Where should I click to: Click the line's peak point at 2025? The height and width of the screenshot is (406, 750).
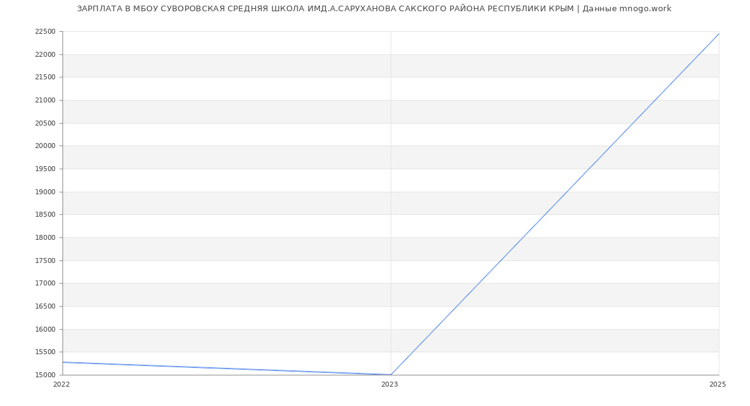point(718,34)
